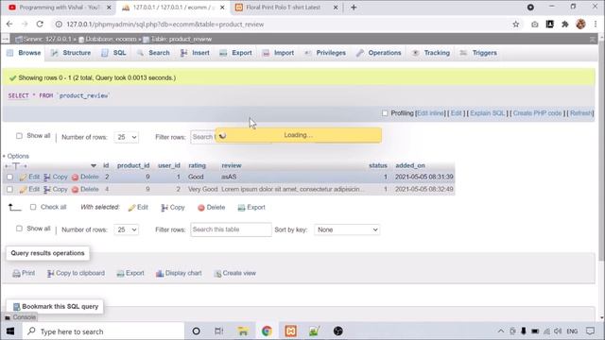The width and height of the screenshot is (605, 340).
Task: Toggle the upper Show all checkbox
Action: (x=19, y=136)
